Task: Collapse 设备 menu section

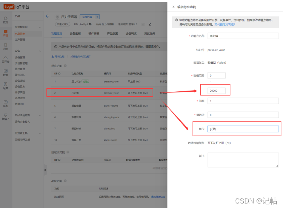Action: [40, 51]
